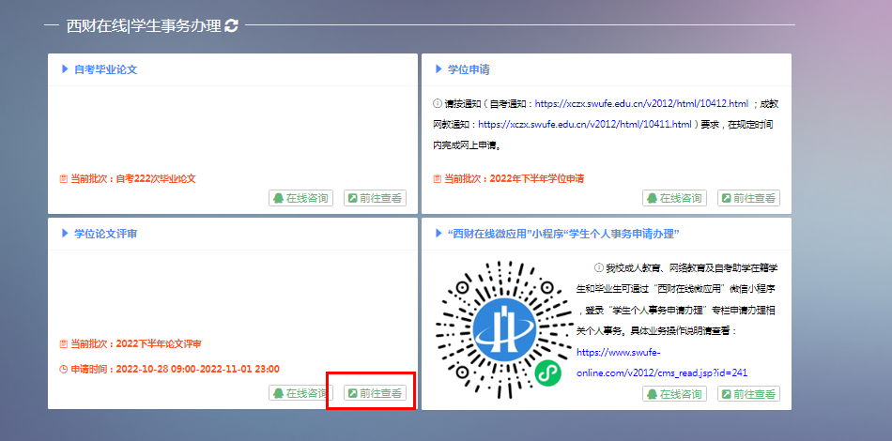Toggle the triangle before 西财在线微应用 card title
The width and height of the screenshot is (892, 441).
[438, 233]
